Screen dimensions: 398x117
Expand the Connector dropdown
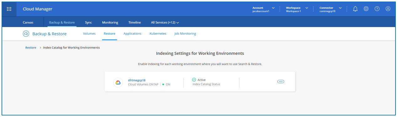coord(331,9)
